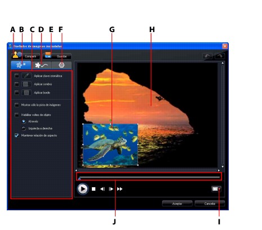Screen dimensions: 262x230
Task: Enable Aplicar sombra checkbox
Action: click(17, 84)
